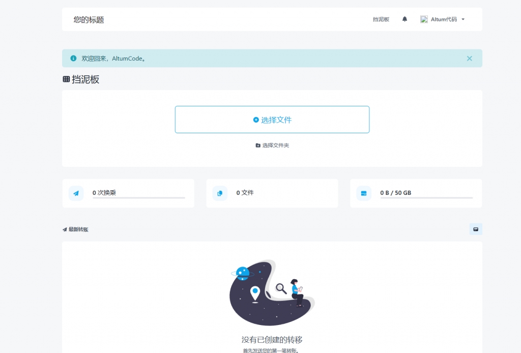This screenshot has width=521, height=353.
Task: Click the grid icon beside 挡泥板 heading
Action: [x=66, y=79]
